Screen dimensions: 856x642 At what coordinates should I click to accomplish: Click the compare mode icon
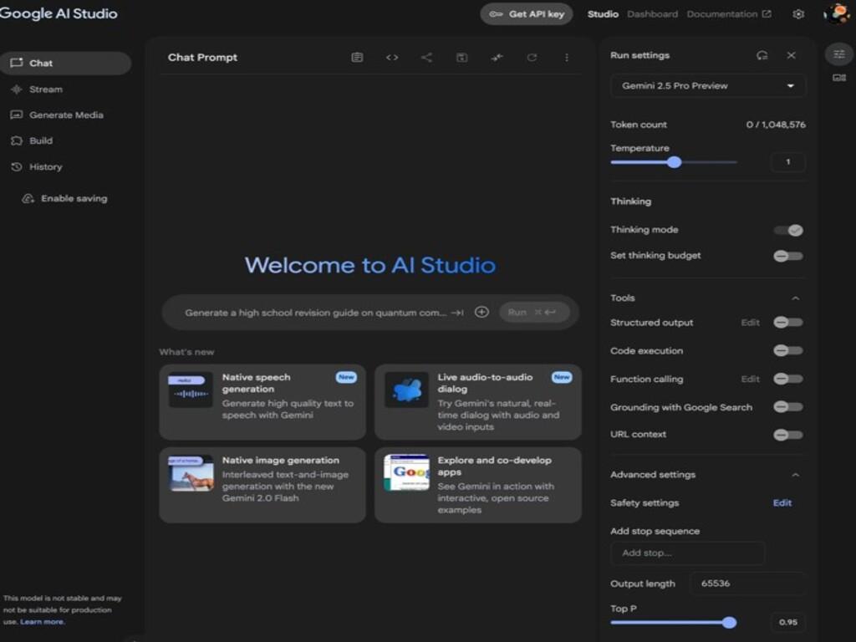(x=497, y=58)
